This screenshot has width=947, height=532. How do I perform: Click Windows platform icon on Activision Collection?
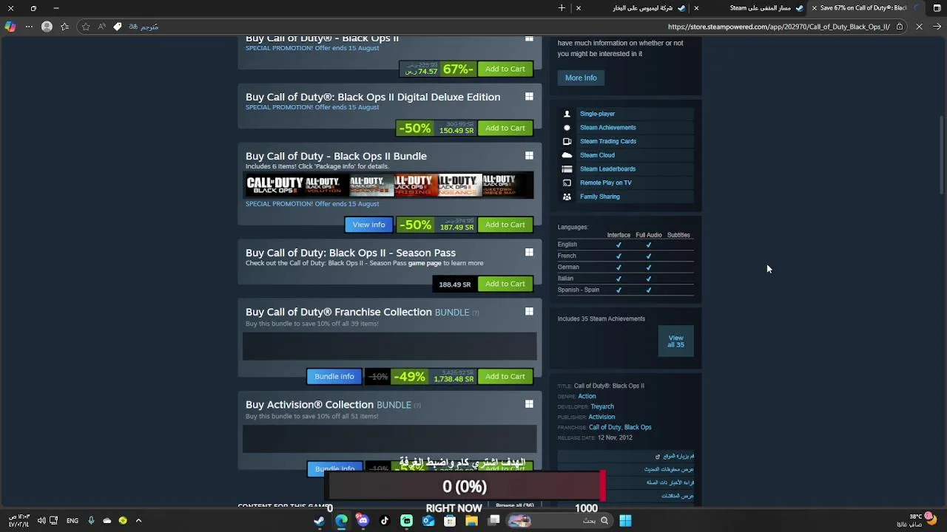pyautogui.click(x=529, y=404)
